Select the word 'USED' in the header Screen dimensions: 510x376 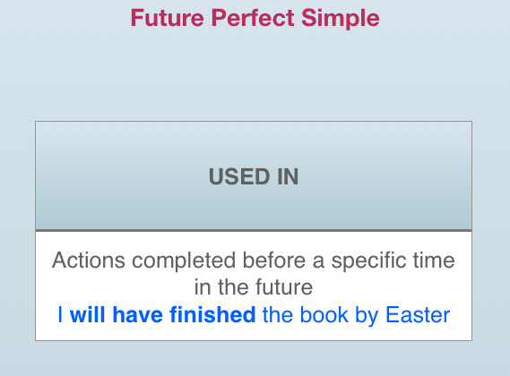point(239,176)
